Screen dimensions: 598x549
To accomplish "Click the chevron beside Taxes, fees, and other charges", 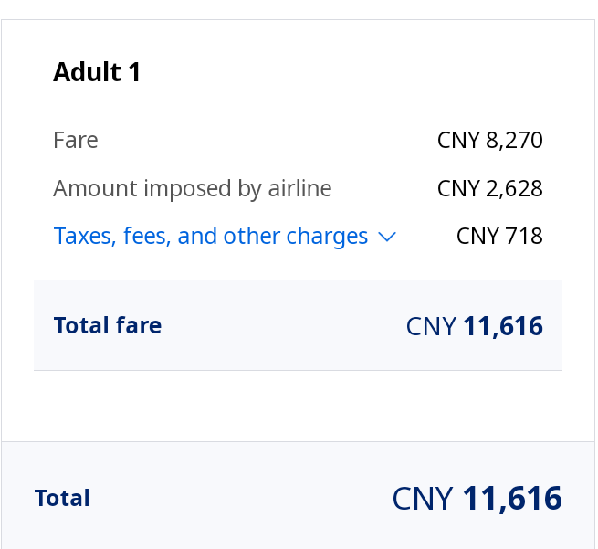I will point(387,237).
